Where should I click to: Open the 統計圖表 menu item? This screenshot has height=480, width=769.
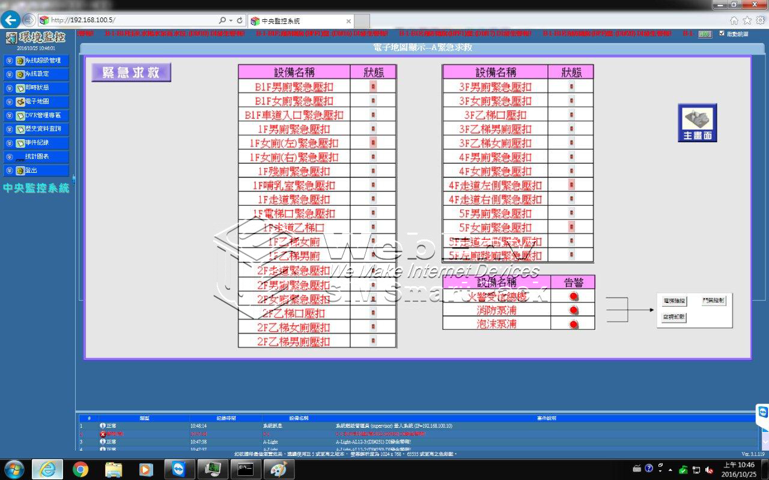click(x=36, y=157)
